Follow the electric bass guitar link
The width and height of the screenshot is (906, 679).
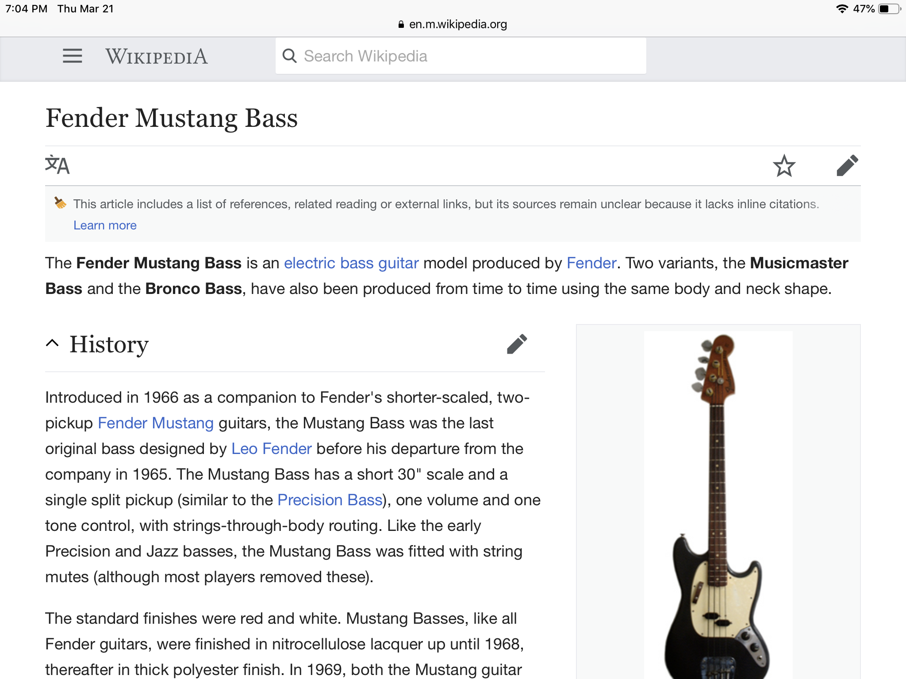[351, 263]
